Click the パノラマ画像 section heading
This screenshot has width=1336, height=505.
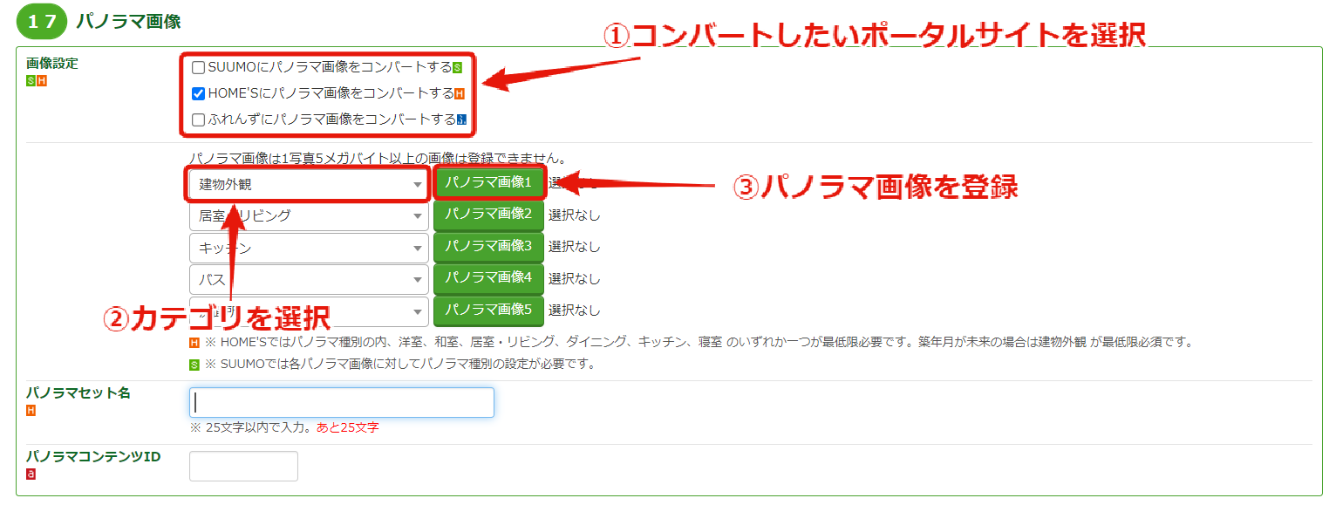tap(128, 22)
